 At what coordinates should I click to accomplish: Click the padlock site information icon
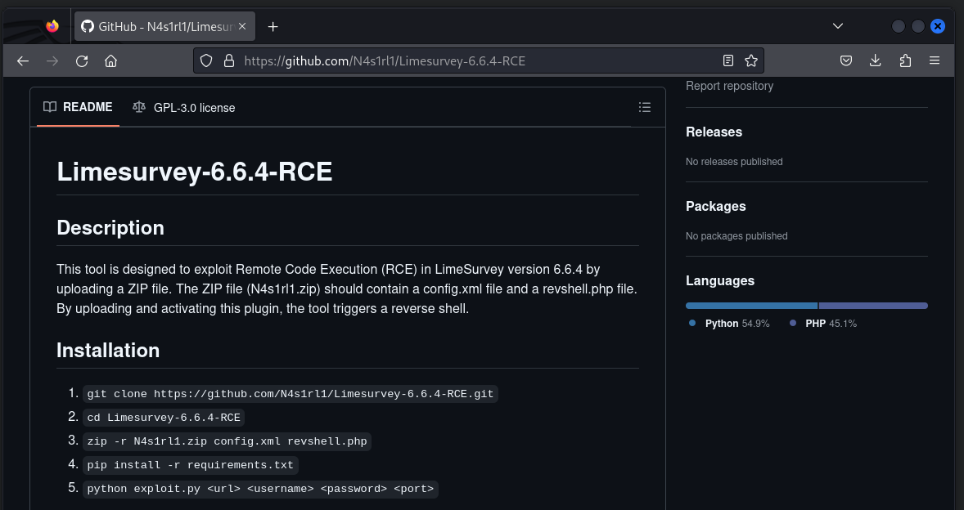228,61
